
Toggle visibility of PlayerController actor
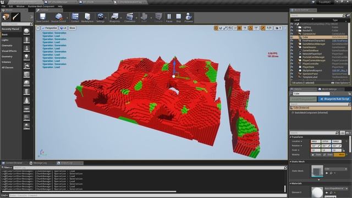tap(292, 64)
